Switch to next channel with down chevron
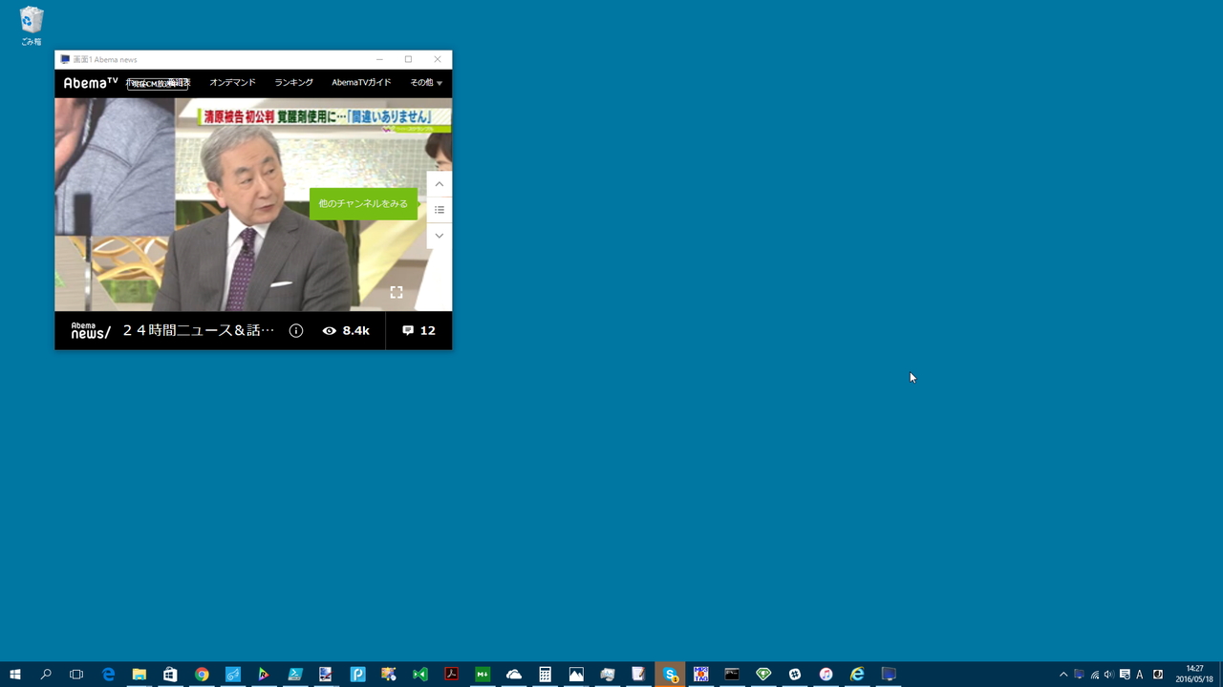Viewport: 1223px width, 687px height. pyautogui.click(x=440, y=236)
